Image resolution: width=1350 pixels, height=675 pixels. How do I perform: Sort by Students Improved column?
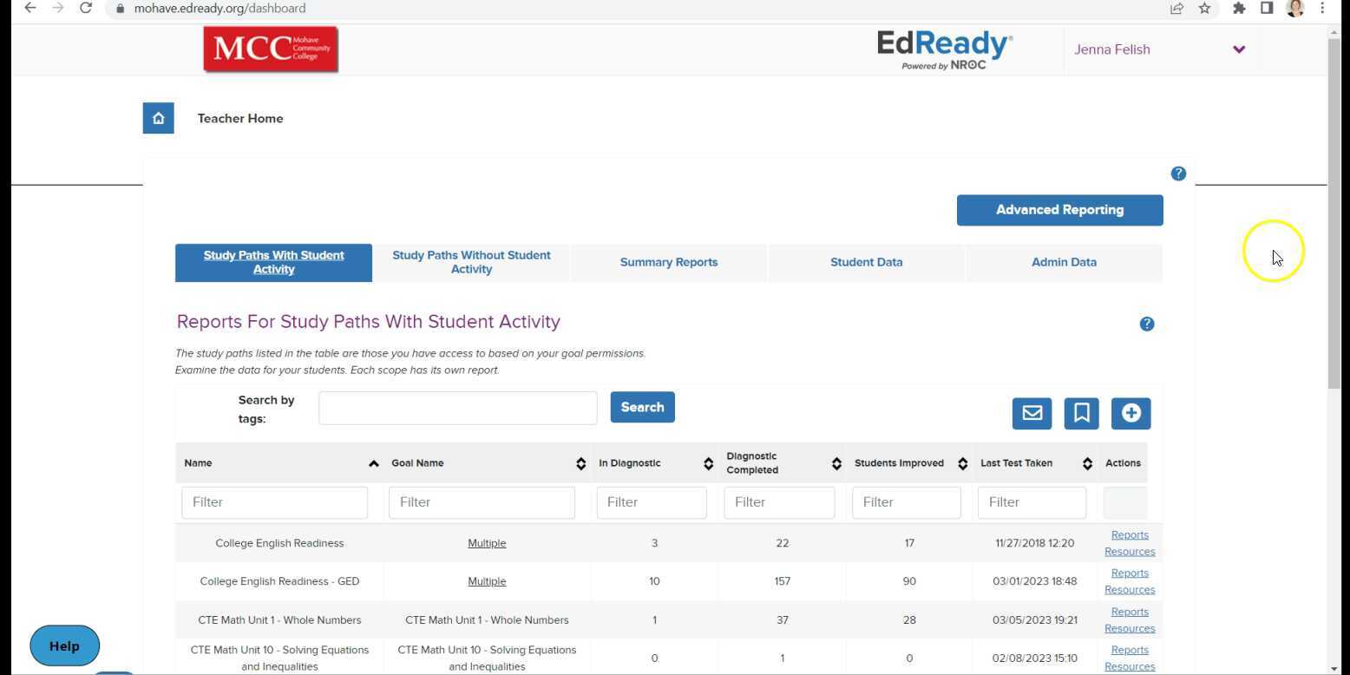click(962, 463)
